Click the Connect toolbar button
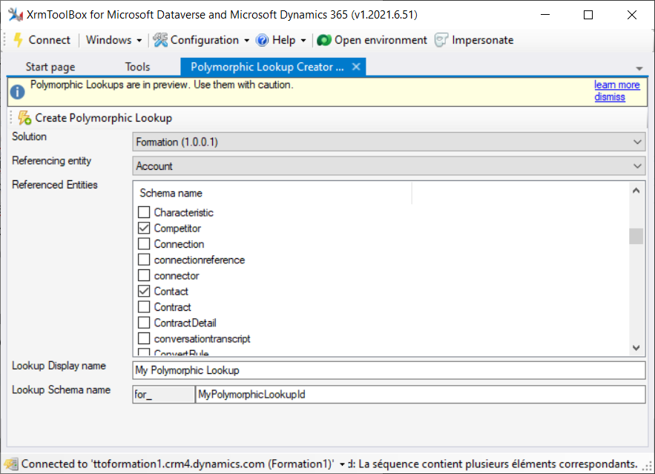 (42, 40)
